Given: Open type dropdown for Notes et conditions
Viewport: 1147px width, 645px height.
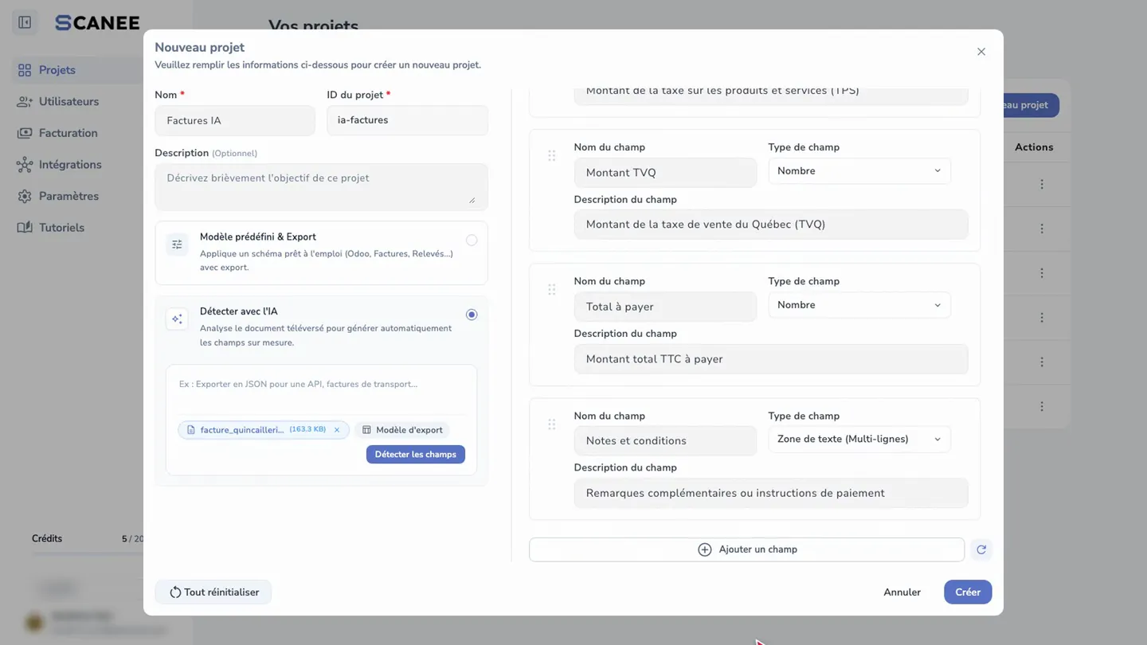Looking at the screenshot, I should tap(859, 440).
